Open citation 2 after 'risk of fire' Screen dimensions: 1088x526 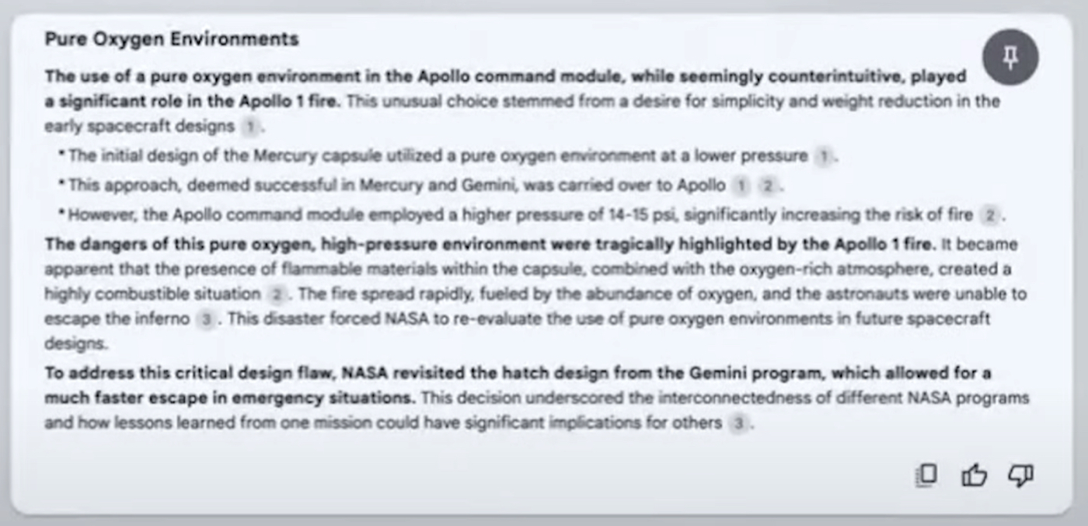[989, 214]
